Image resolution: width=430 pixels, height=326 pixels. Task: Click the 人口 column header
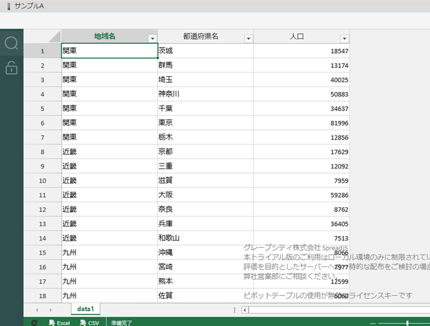(x=297, y=36)
